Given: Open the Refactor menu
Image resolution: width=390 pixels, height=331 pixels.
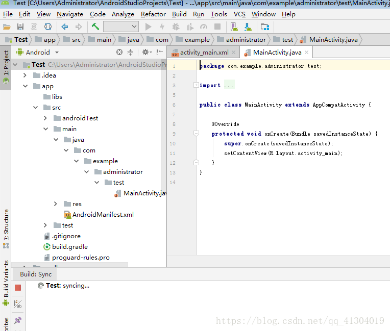Looking at the screenshot, I should 153,14.
